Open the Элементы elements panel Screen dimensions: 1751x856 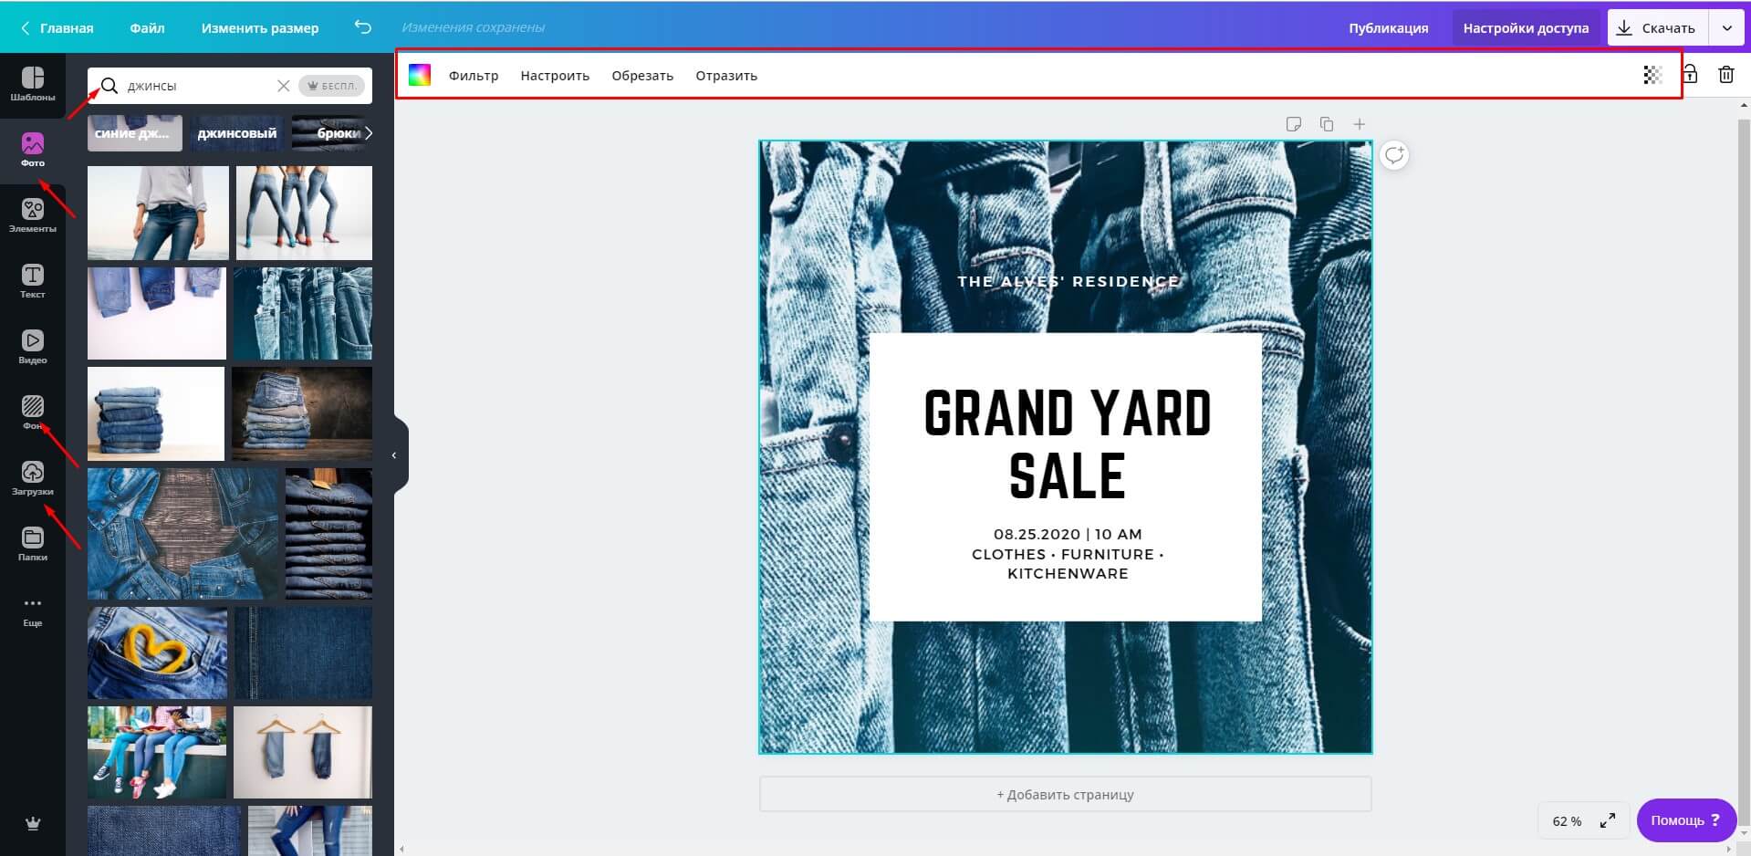[x=33, y=215]
